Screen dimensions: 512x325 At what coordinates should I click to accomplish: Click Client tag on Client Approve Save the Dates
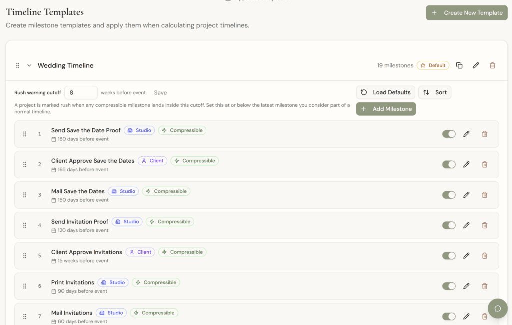(153, 161)
